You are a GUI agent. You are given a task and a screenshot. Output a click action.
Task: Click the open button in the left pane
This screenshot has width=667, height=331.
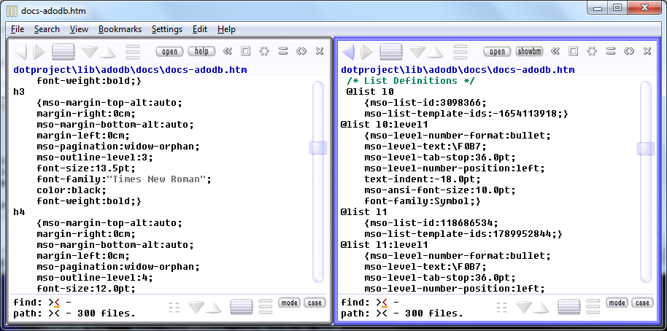(169, 52)
